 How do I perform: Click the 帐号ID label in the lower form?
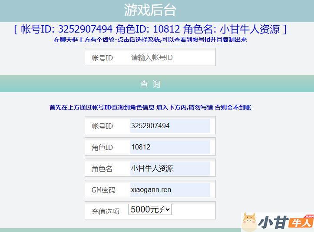point(102,126)
